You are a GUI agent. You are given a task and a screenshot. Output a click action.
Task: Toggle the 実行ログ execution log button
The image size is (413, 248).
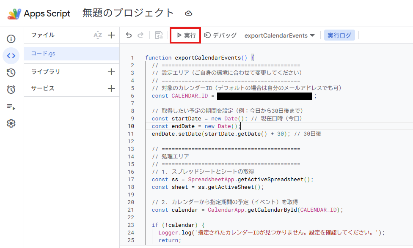click(x=339, y=35)
